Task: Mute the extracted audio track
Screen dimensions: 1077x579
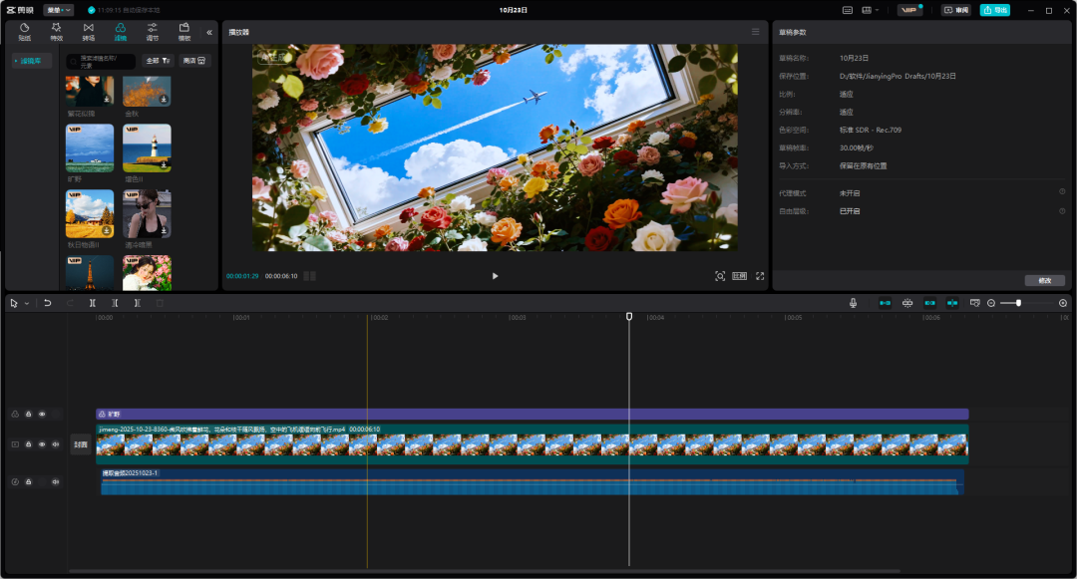Action: (x=56, y=482)
